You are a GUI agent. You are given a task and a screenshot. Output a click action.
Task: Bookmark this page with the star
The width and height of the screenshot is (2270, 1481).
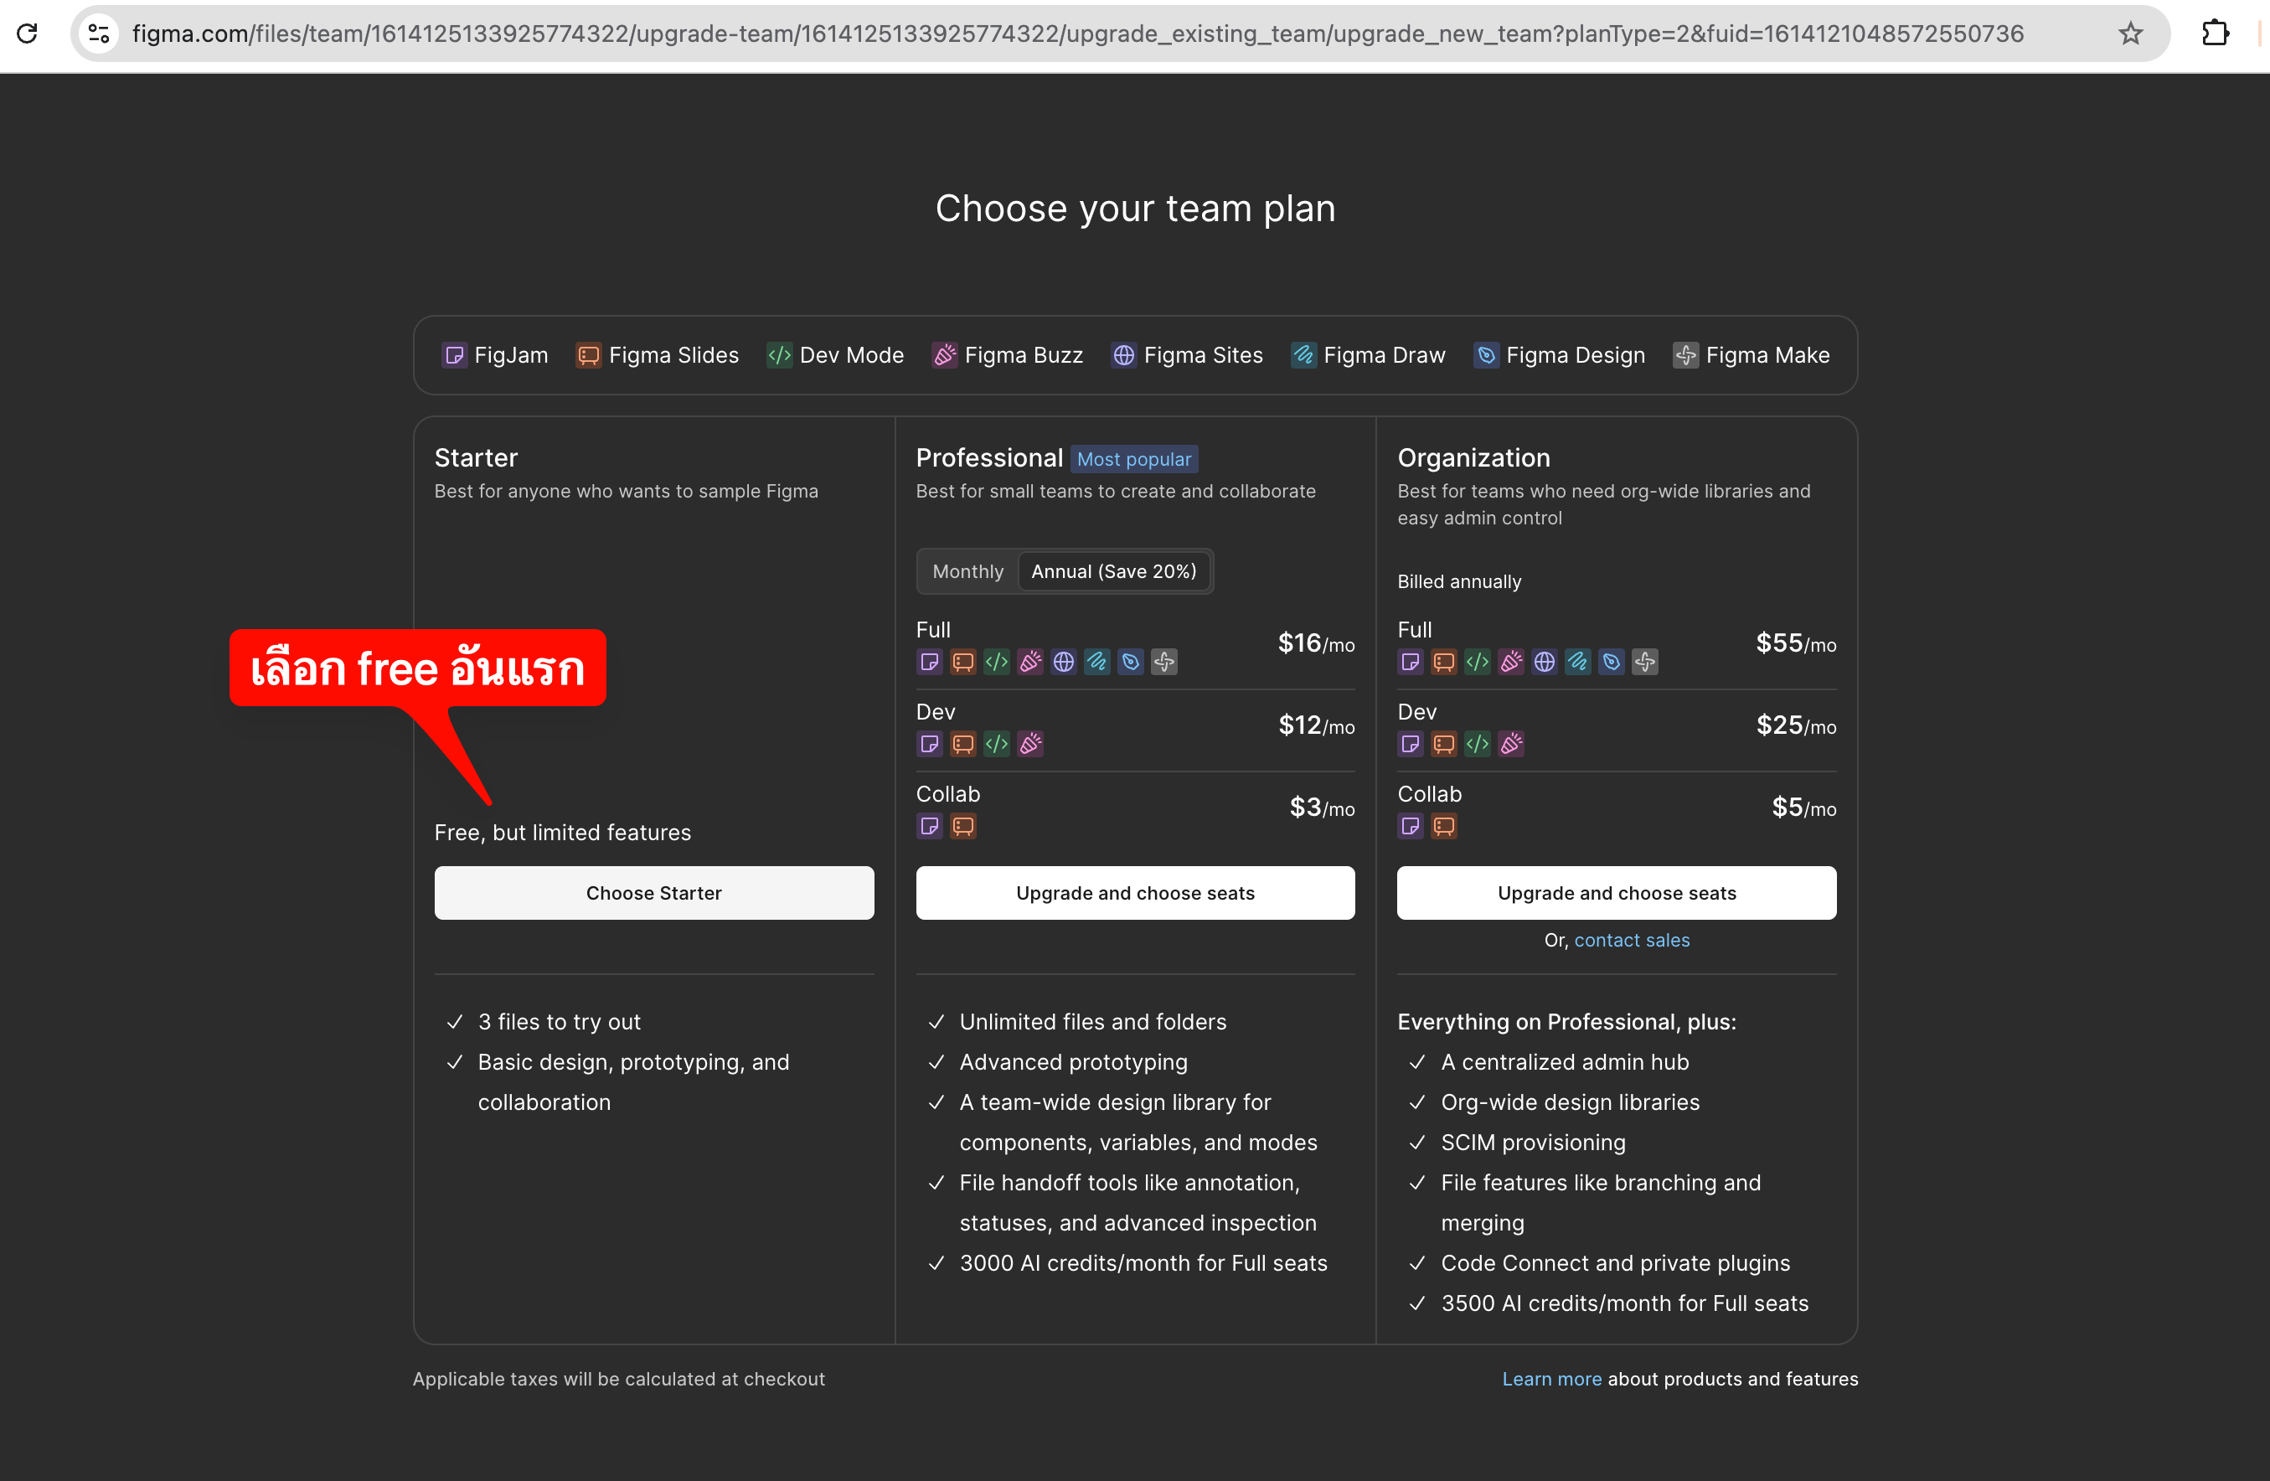click(2130, 34)
